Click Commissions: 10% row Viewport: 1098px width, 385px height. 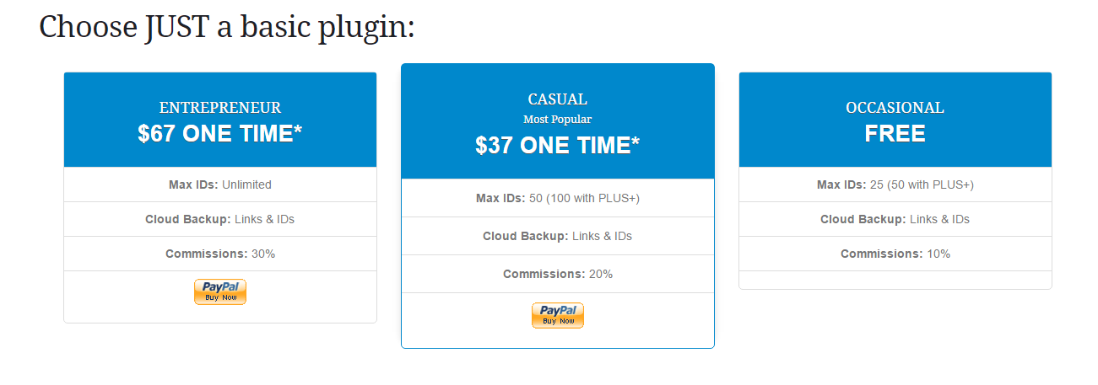pyautogui.click(x=895, y=254)
